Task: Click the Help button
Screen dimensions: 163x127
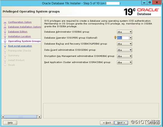Action: [x=10, y=123]
